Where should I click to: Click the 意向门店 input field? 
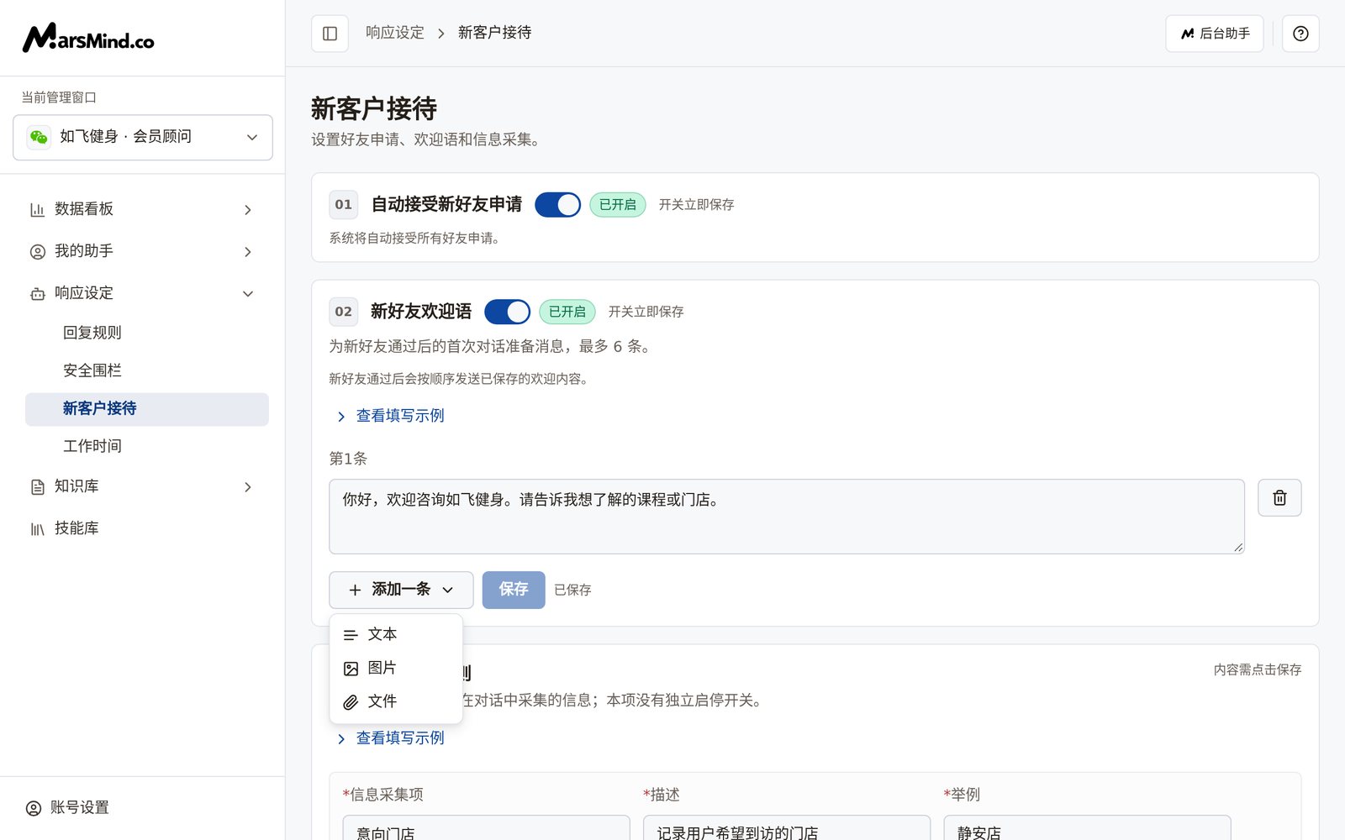pyautogui.click(x=486, y=828)
